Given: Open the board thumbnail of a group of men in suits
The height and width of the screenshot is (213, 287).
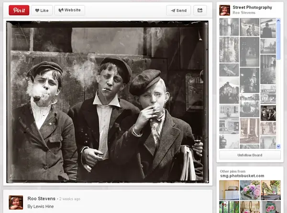Looking at the screenshot, I should [268, 113].
